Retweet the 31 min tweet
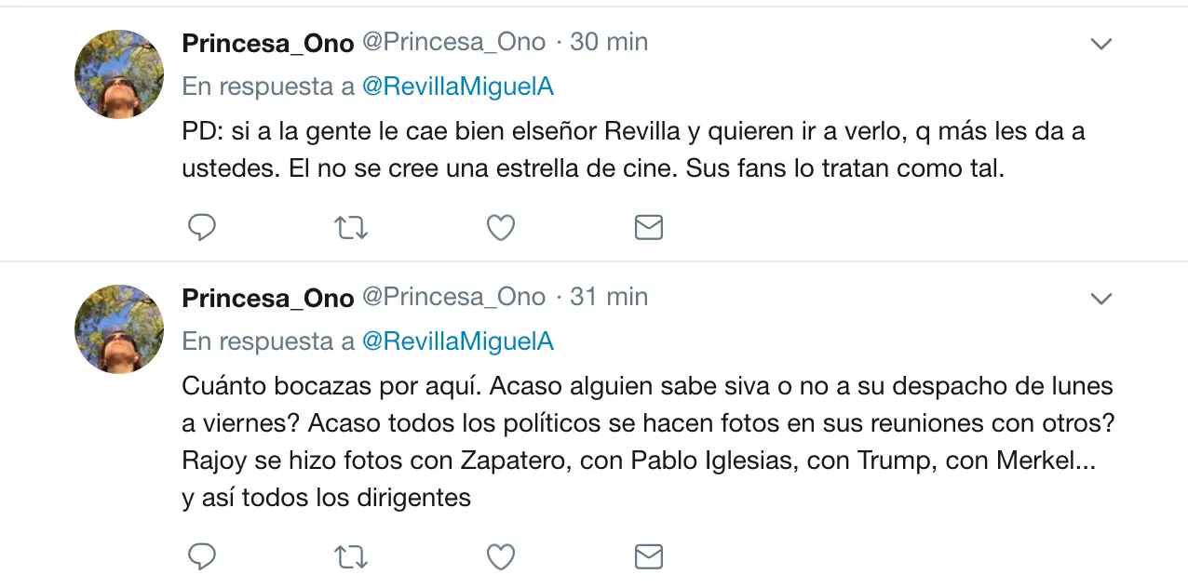 351,556
